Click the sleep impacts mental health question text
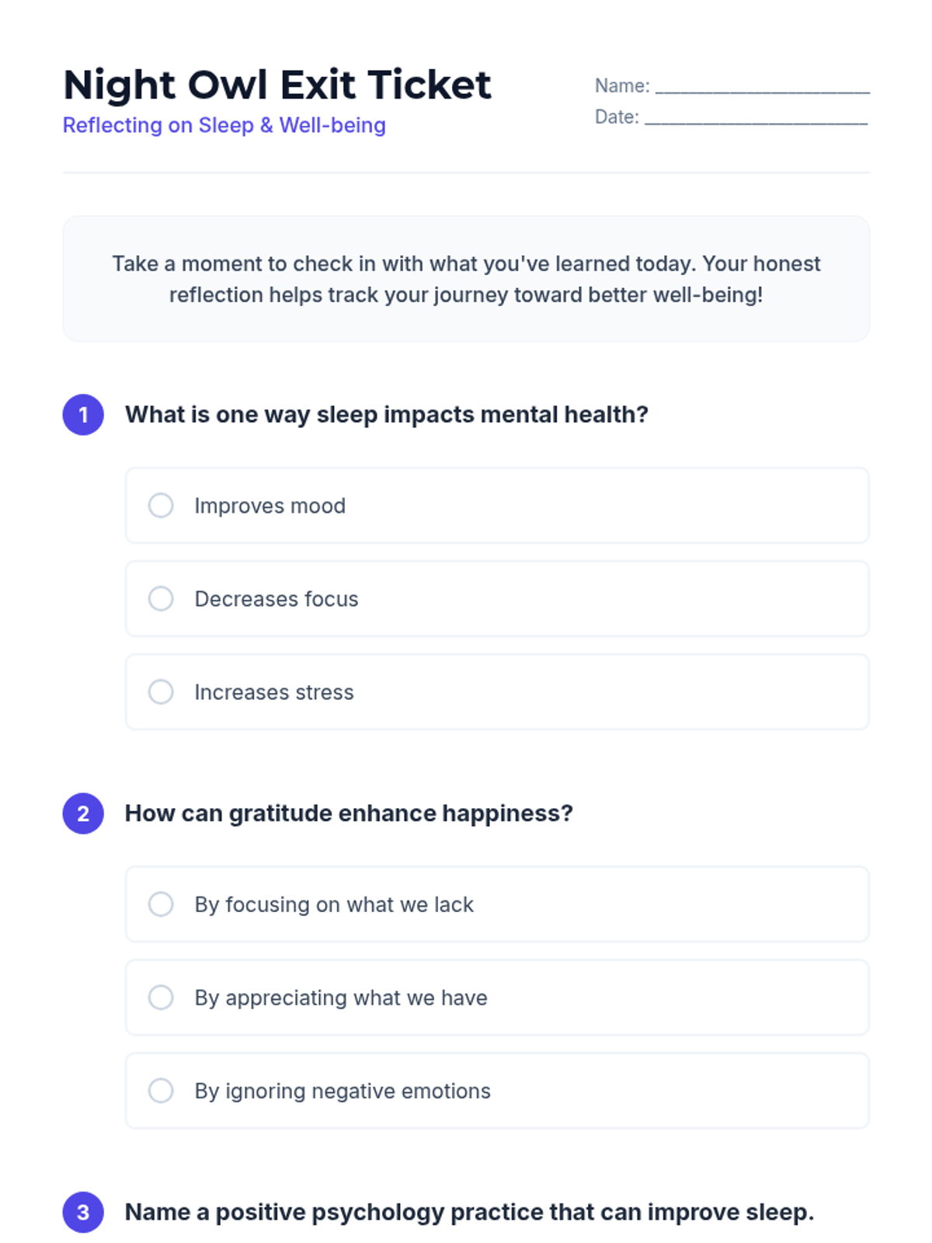Viewport: 932px width, 1243px height. 387,415
